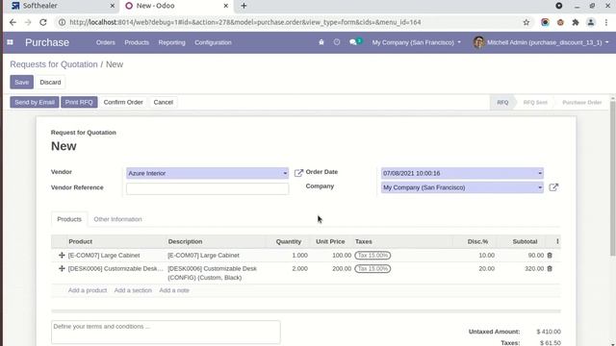Remove Tax 15.00% tag on Large Cabinet

[x=372, y=256]
